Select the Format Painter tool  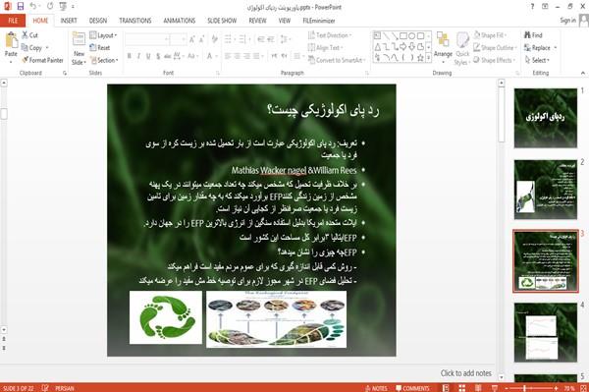(x=42, y=60)
